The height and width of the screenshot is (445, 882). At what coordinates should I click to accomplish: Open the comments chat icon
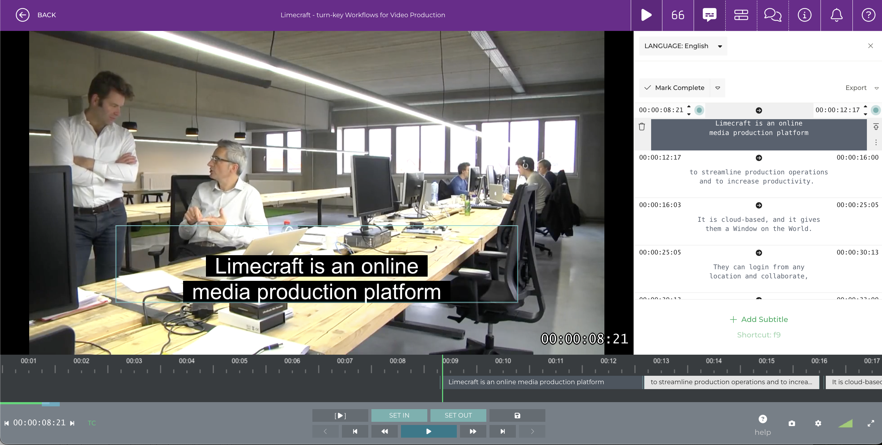pyautogui.click(x=772, y=15)
